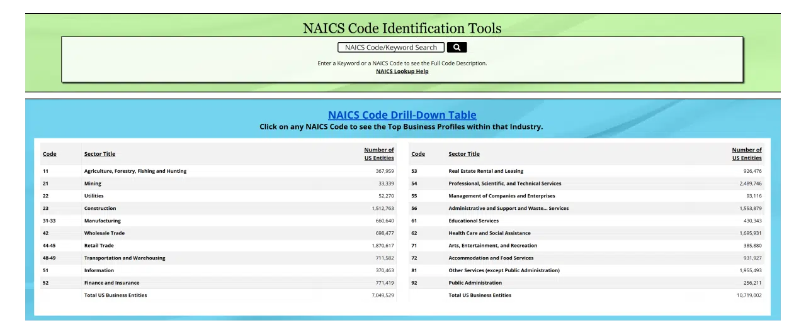Click the 2,489,746 entity count value
Screen dimensions: 806x335
tap(751, 184)
